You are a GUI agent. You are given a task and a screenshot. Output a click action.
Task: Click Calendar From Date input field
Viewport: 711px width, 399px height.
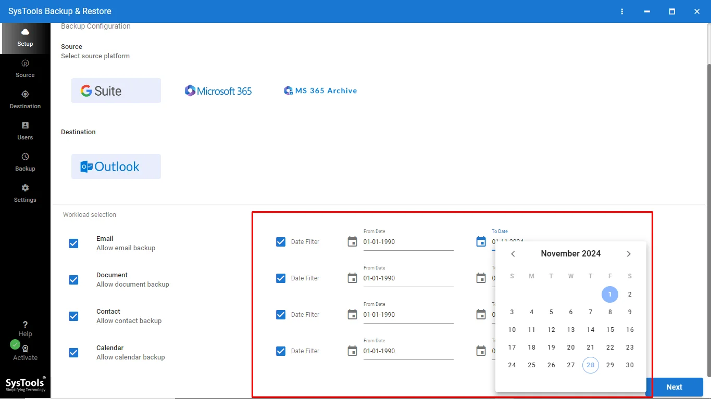click(x=408, y=351)
